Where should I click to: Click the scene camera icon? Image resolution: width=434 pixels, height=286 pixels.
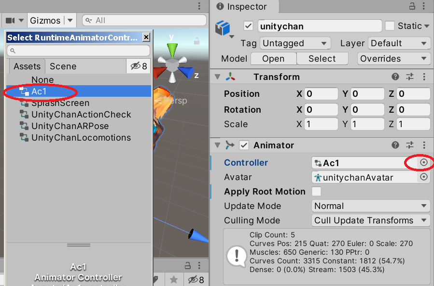tap(10, 20)
